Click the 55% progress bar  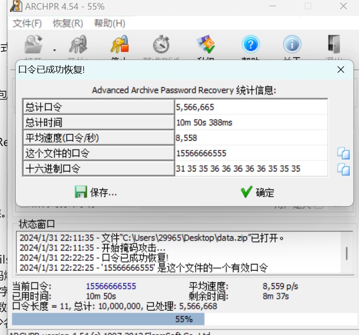click(x=185, y=319)
